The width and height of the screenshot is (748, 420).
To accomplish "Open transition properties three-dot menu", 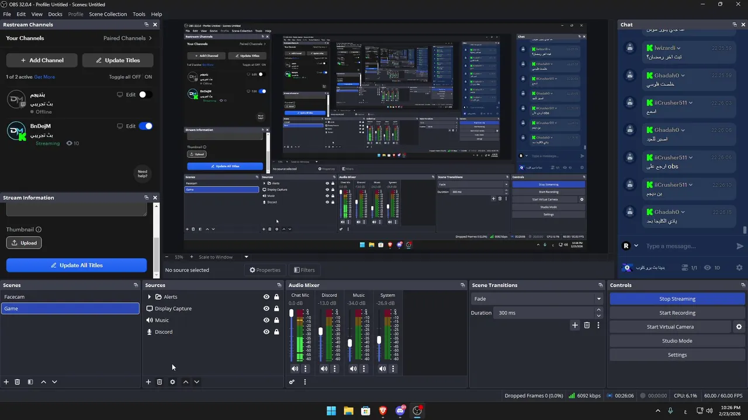I will pos(598,325).
